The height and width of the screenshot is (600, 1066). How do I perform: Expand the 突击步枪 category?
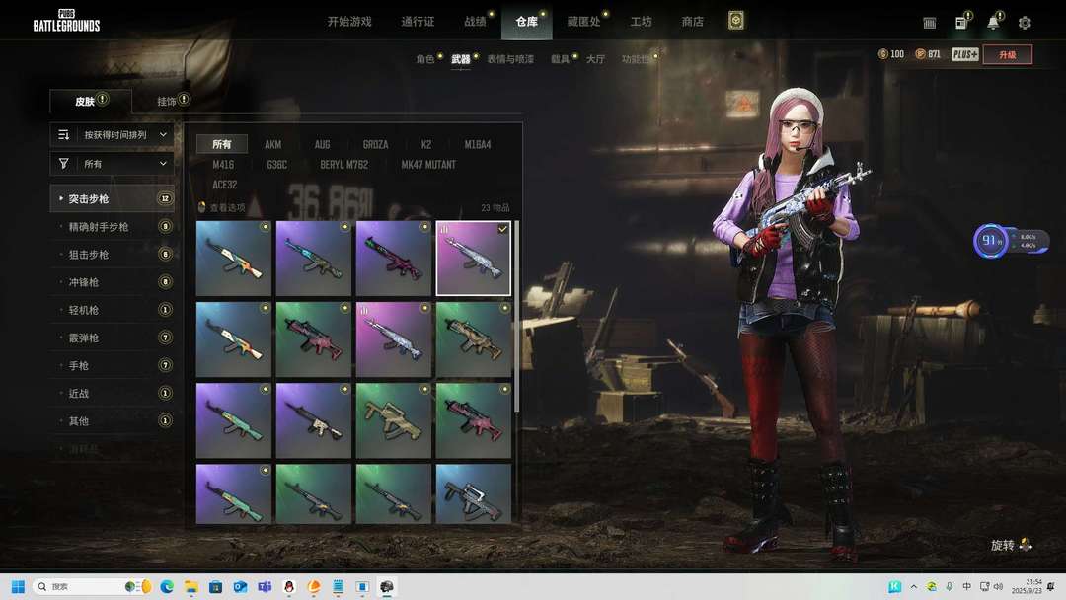click(113, 198)
